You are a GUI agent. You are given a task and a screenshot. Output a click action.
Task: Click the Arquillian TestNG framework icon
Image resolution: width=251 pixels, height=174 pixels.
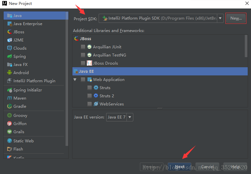89,55
